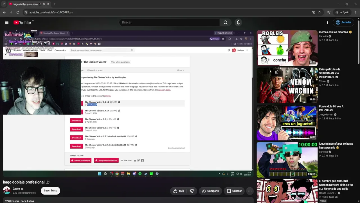Click Download for Choicer Voicer 0.5.1 240 MB
The height and width of the screenshot is (203, 360).
coord(76,129)
